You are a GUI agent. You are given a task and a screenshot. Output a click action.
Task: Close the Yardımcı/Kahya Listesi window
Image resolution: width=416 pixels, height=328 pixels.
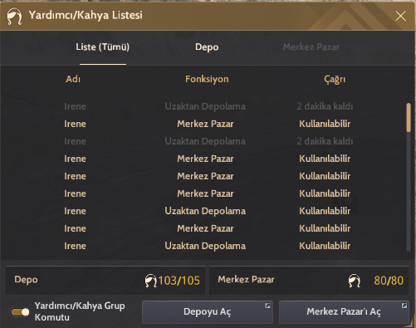pos(400,16)
